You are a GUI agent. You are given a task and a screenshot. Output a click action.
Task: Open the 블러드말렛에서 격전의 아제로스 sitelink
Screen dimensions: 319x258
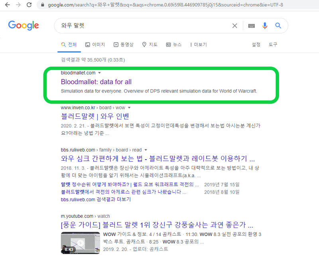[x=123, y=192]
